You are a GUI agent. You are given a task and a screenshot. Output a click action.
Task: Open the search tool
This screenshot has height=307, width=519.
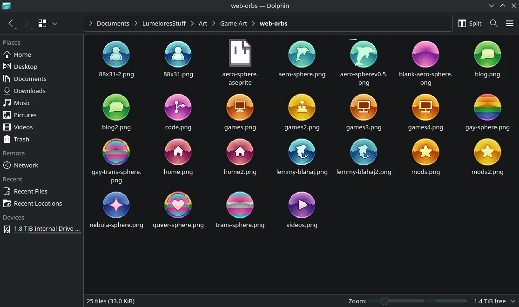tap(493, 23)
